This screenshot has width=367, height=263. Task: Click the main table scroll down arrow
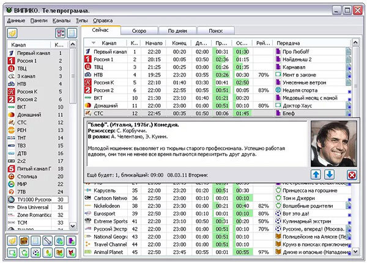(355, 251)
